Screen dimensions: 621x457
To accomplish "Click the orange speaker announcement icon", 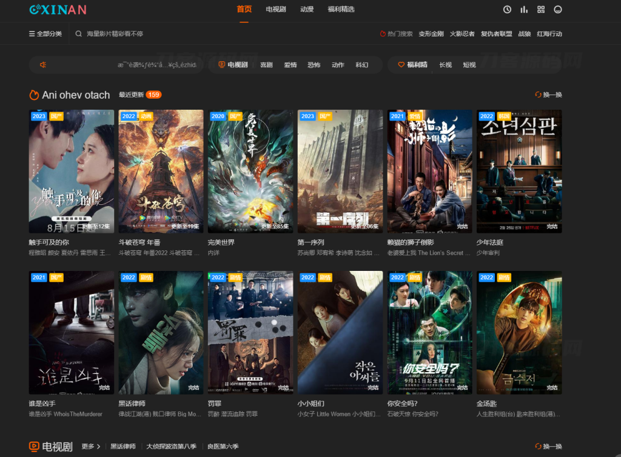I will click(x=43, y=65).
